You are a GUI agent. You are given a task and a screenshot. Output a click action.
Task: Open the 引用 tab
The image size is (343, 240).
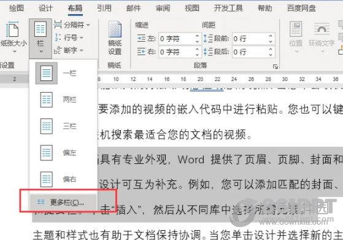[x=104, y=9]
